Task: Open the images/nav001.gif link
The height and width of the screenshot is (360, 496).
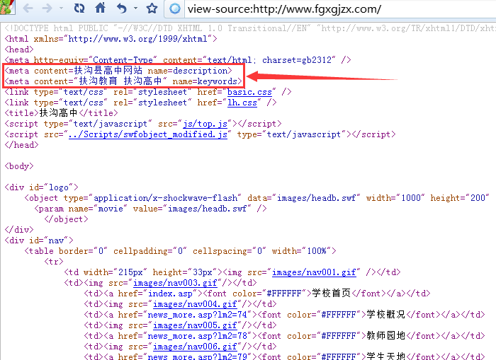Action: pos(314,272)
